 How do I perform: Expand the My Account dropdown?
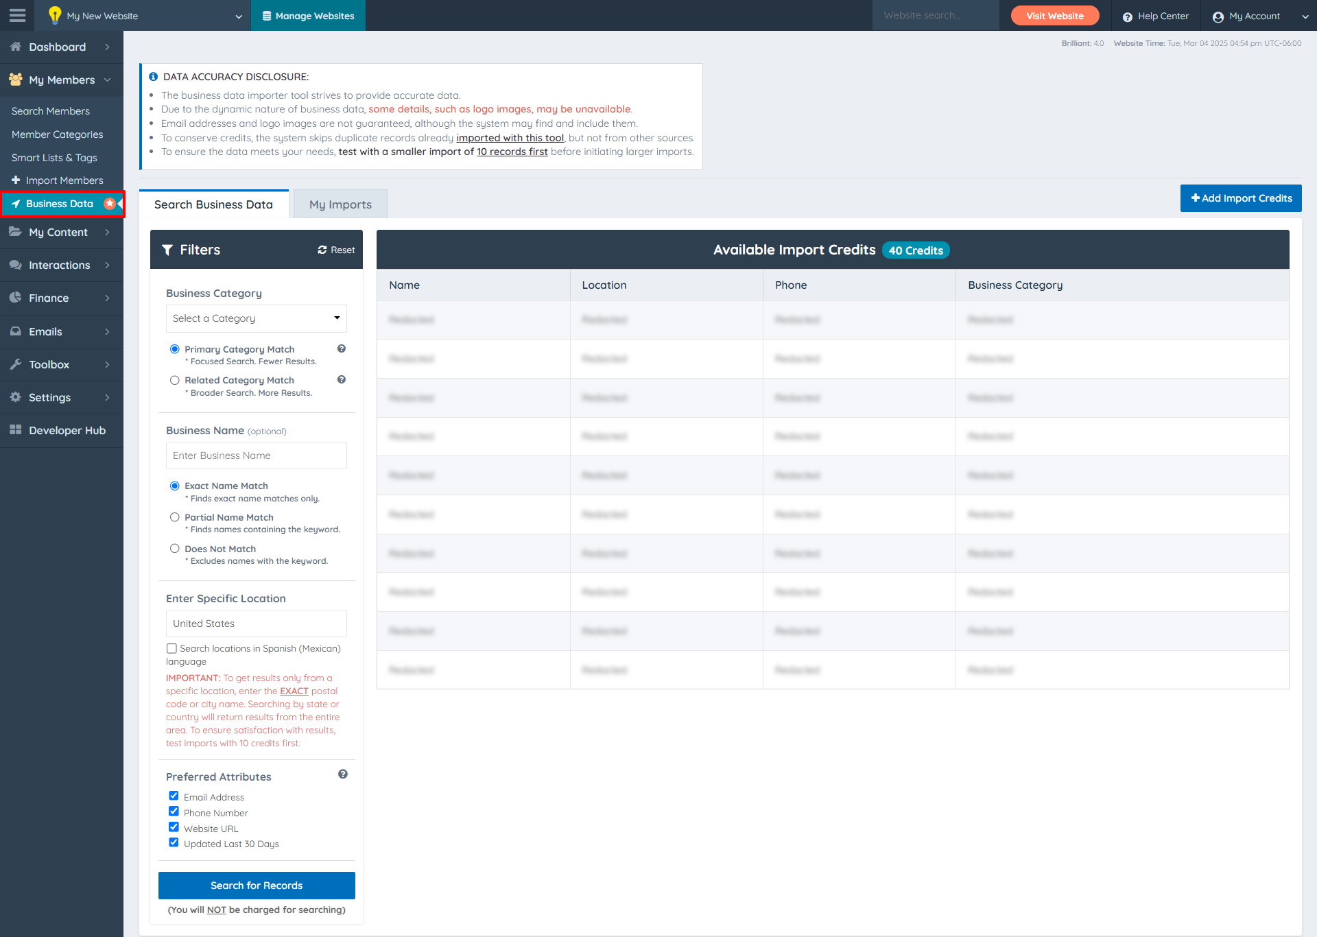point(1260,16)
